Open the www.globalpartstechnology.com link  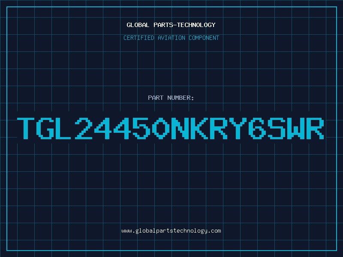171,231
